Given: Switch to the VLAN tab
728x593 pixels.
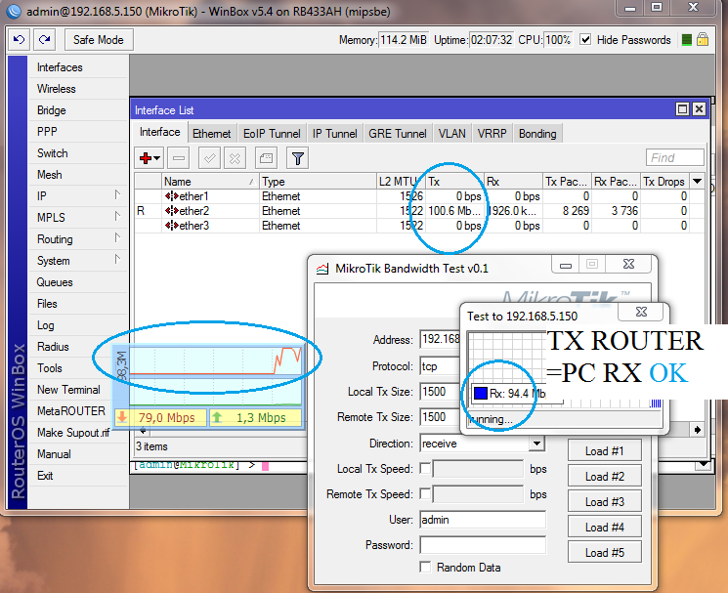Looking at the screenshot, I should (x=452, y=134).
